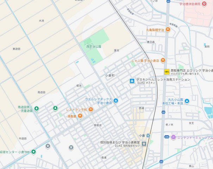Click the 卓球センター 小倉TRK place name text

15,152
